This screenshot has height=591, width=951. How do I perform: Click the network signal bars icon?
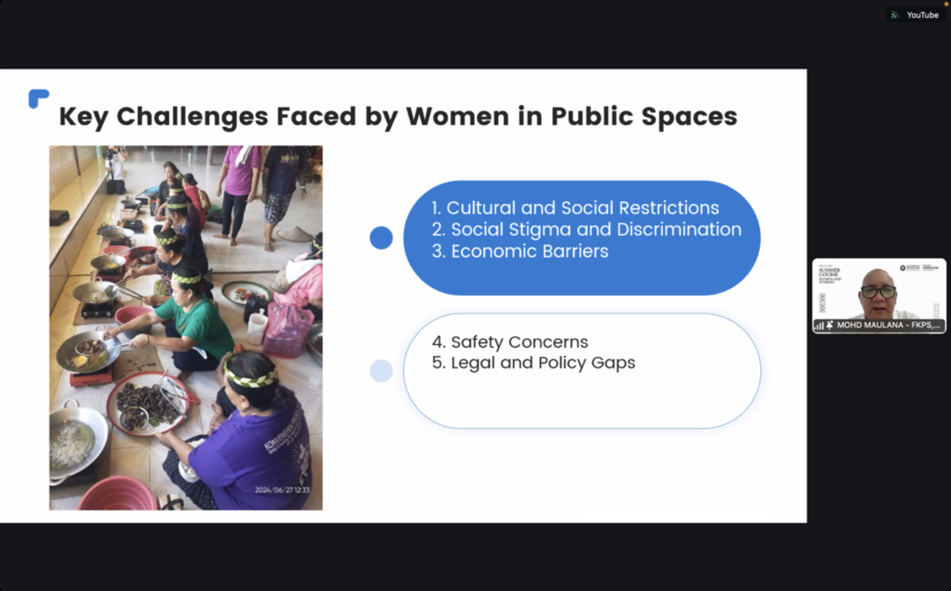click(819, 325)
